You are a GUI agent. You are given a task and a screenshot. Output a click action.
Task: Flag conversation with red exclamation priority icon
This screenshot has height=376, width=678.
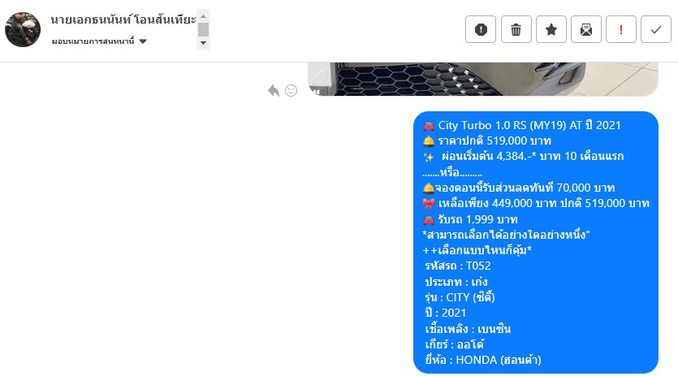click(x=621, y=29)
